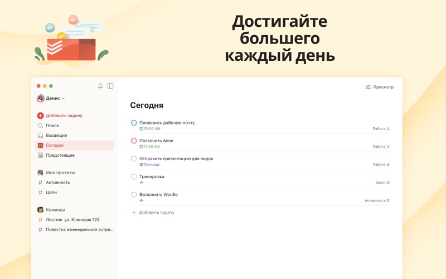Click the red plus Добавить задачу icon
This screenshot has height=279, width=446.
pos(40,116)
